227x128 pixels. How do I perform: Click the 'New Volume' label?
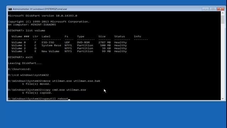(x=50, y=51)
